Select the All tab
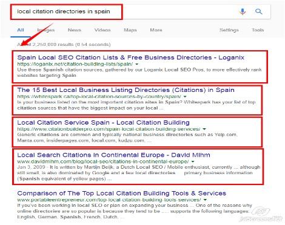 (21, 30)
